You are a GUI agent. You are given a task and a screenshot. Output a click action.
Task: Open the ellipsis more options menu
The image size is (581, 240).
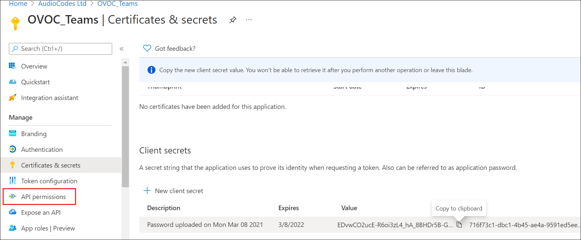click(249, 20)
